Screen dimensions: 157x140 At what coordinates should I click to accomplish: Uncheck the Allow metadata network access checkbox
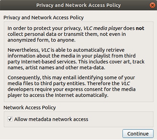(10, 119)
